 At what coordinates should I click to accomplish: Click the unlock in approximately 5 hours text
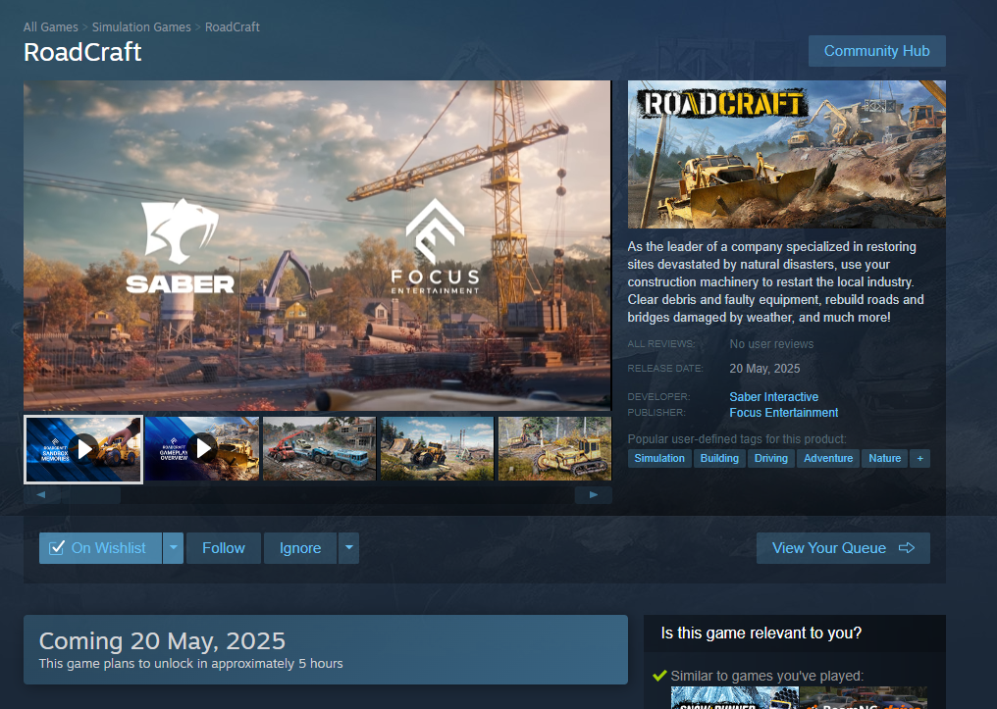(190, 664)
